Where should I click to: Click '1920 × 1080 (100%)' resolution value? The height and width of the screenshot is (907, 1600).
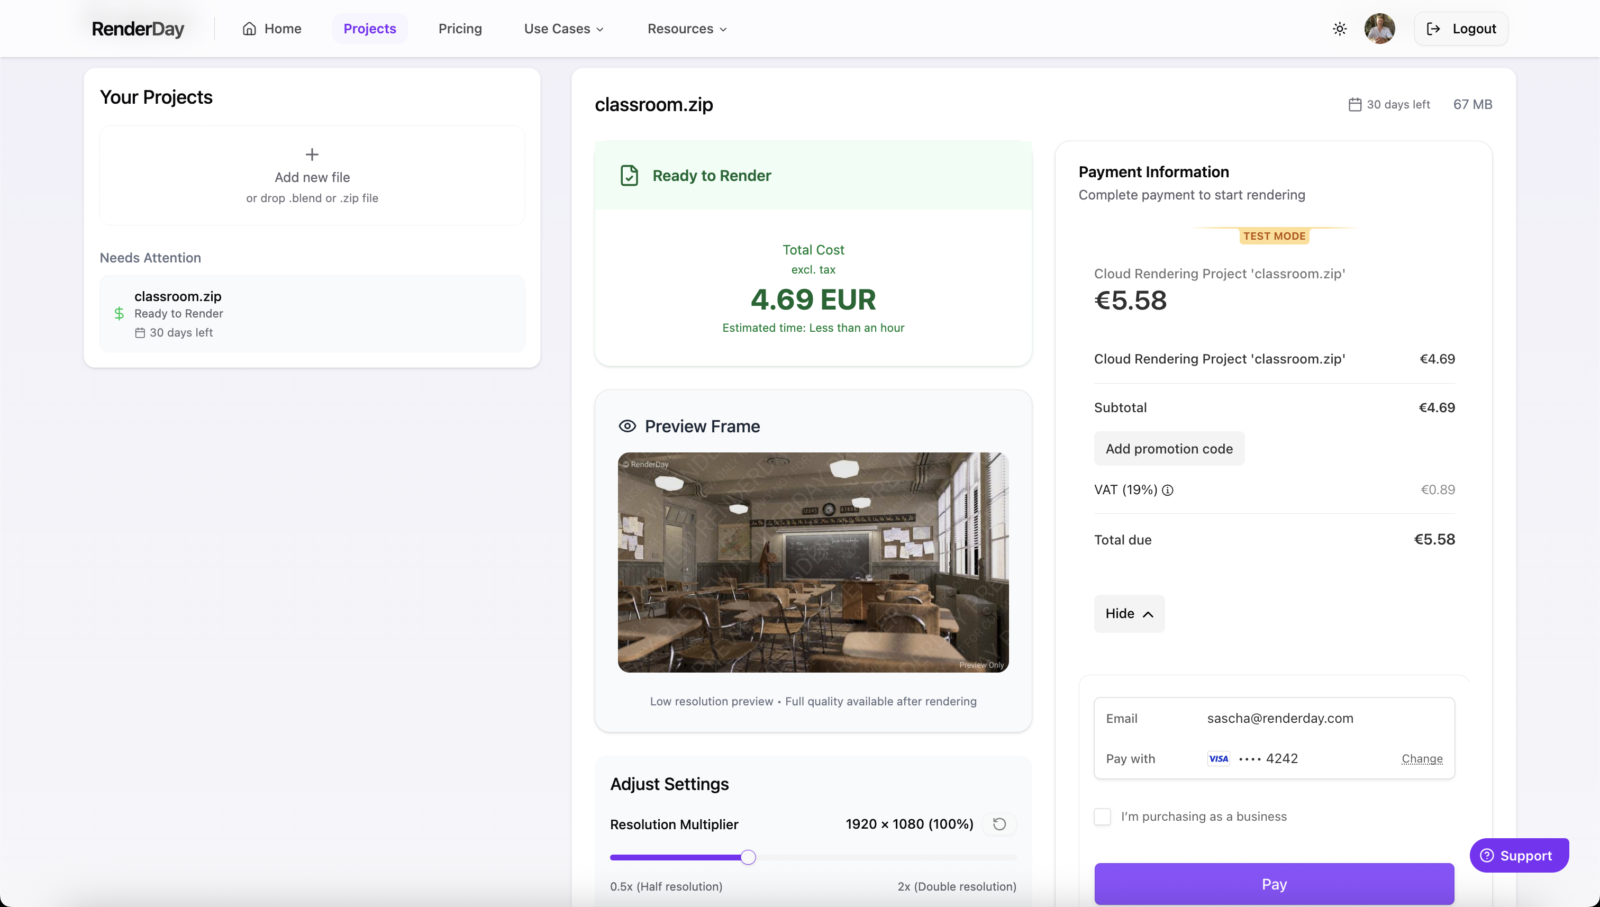910,824
